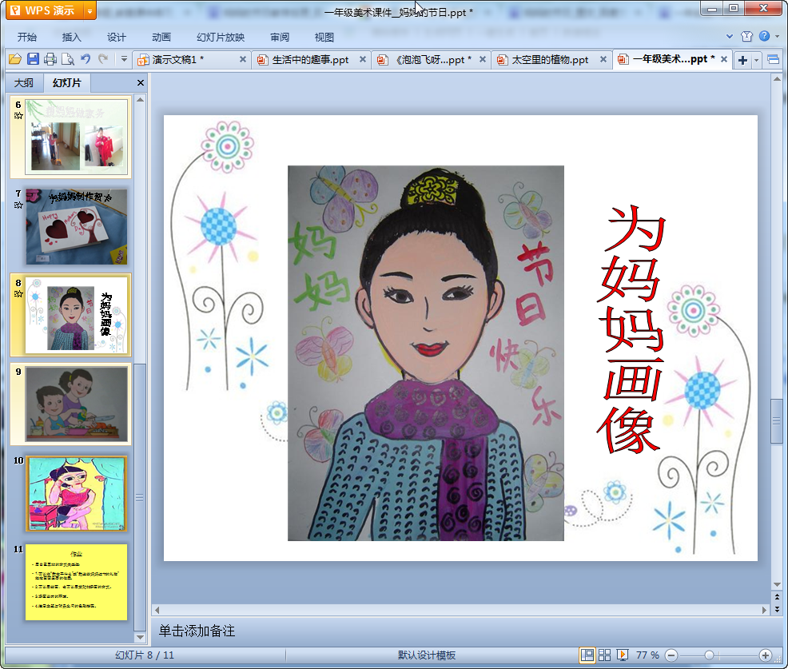
Task: Click the Redo arrow icon
Action: click(x=103, y=59)
